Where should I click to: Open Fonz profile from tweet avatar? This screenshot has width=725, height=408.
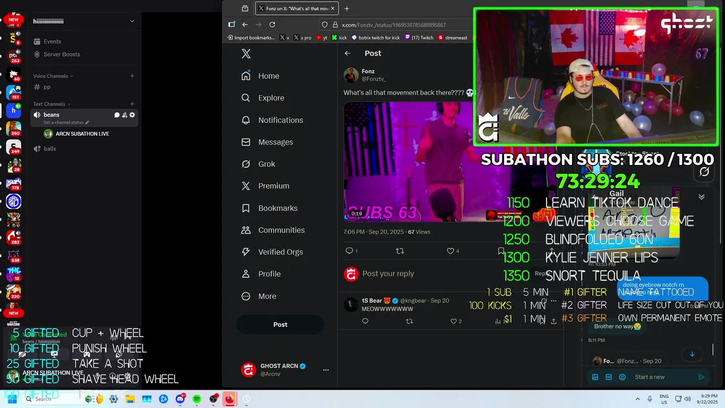(x=351, y=75)
